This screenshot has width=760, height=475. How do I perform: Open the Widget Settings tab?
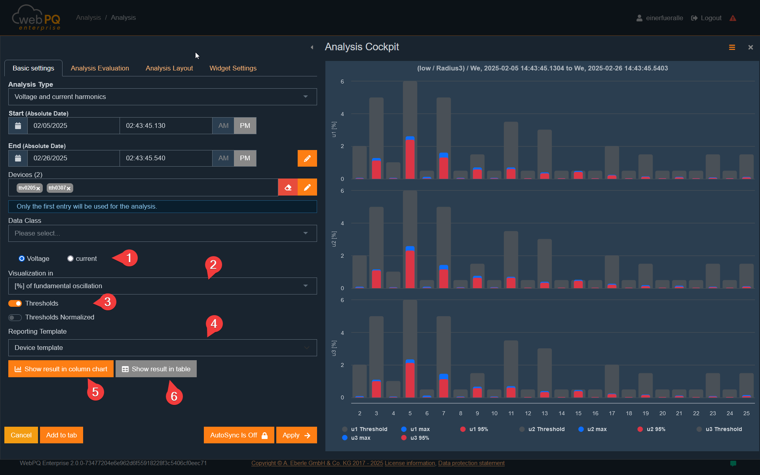[233, 68]
